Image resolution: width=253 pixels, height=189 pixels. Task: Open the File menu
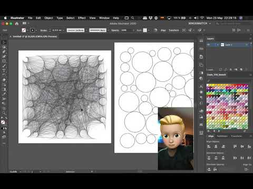tap(30, 18)
